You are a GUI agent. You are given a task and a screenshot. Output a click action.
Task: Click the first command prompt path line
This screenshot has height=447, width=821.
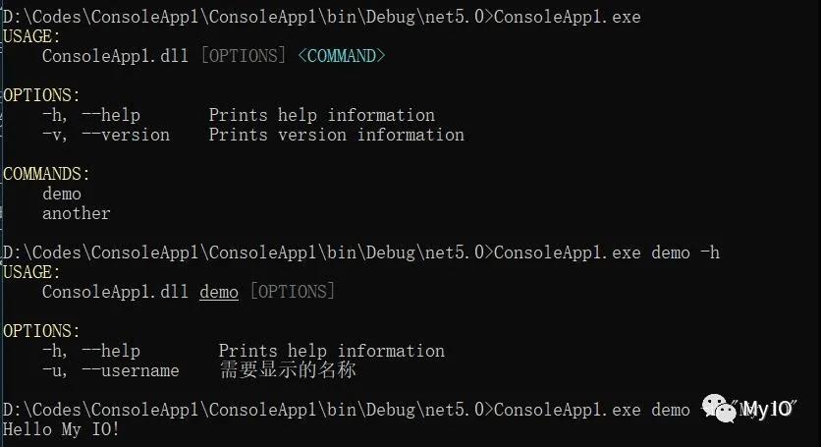(321, 17)
